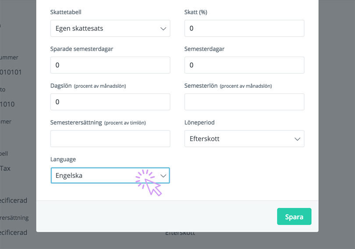Click the Löneperiod dropdown chevron
Screen dimensions: 355x249
[297, 139]
